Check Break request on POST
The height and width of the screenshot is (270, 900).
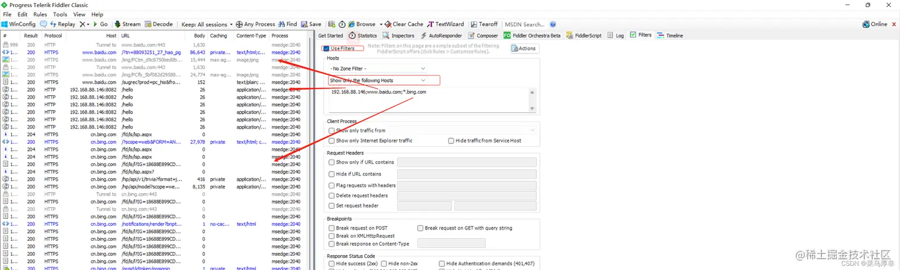pos(332,228)
